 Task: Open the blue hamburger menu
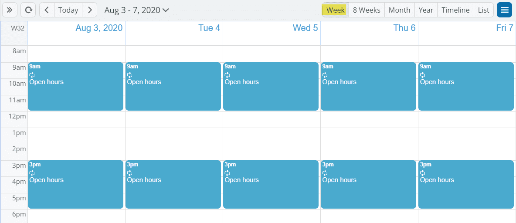tap(504, 10)
